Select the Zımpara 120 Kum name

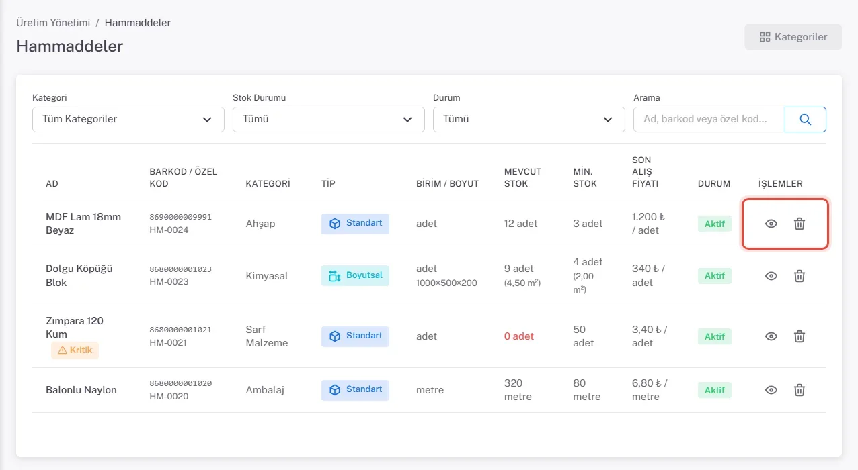(75, 328)
